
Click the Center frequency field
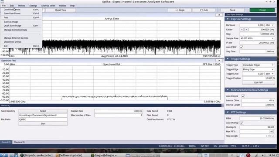pos(262,30)
